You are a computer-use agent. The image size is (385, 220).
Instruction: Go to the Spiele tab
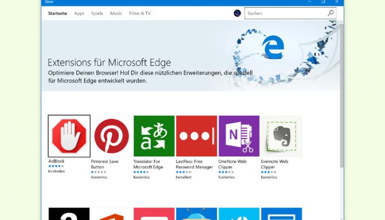pos(97,13)
